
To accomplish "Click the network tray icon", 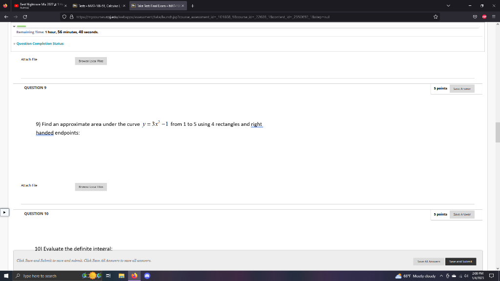I will click(x=460, y=276).
